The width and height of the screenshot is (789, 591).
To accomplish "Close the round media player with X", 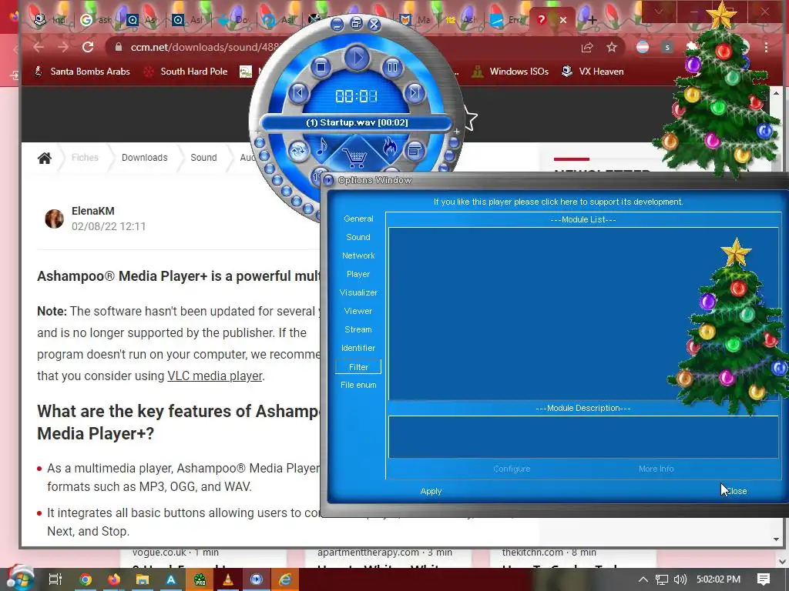I will (x=374, y=24).
